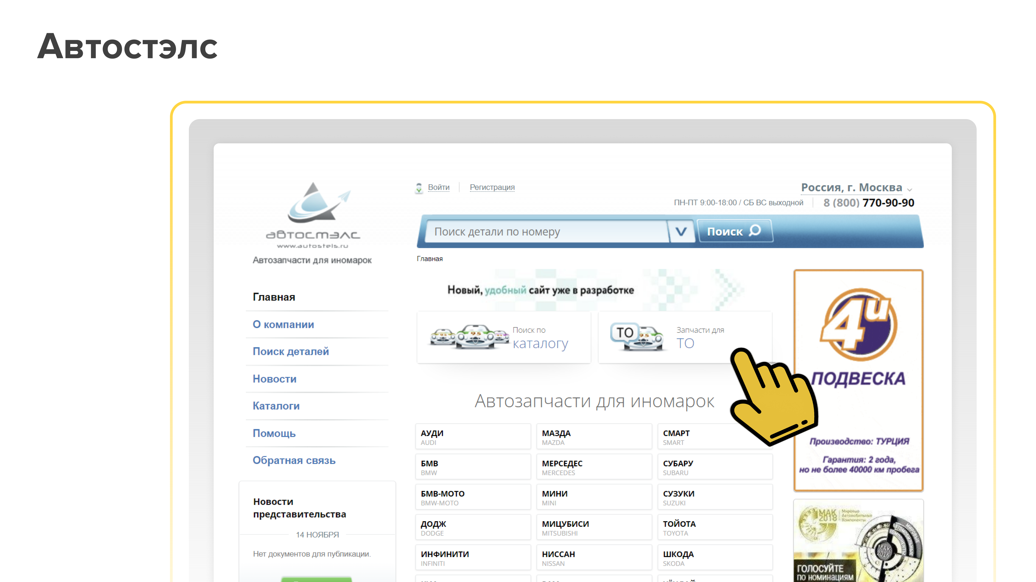
Task: Choose the АУДИ brand tile
Action: click(x=473, y=436)
